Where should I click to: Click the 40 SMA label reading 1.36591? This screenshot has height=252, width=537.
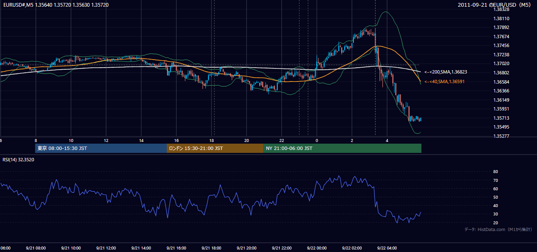tap(445, 82)
